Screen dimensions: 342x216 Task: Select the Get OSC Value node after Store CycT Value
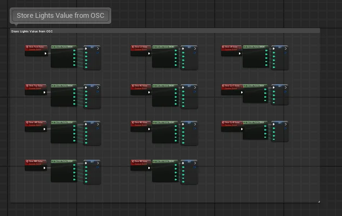pos(255,93)
